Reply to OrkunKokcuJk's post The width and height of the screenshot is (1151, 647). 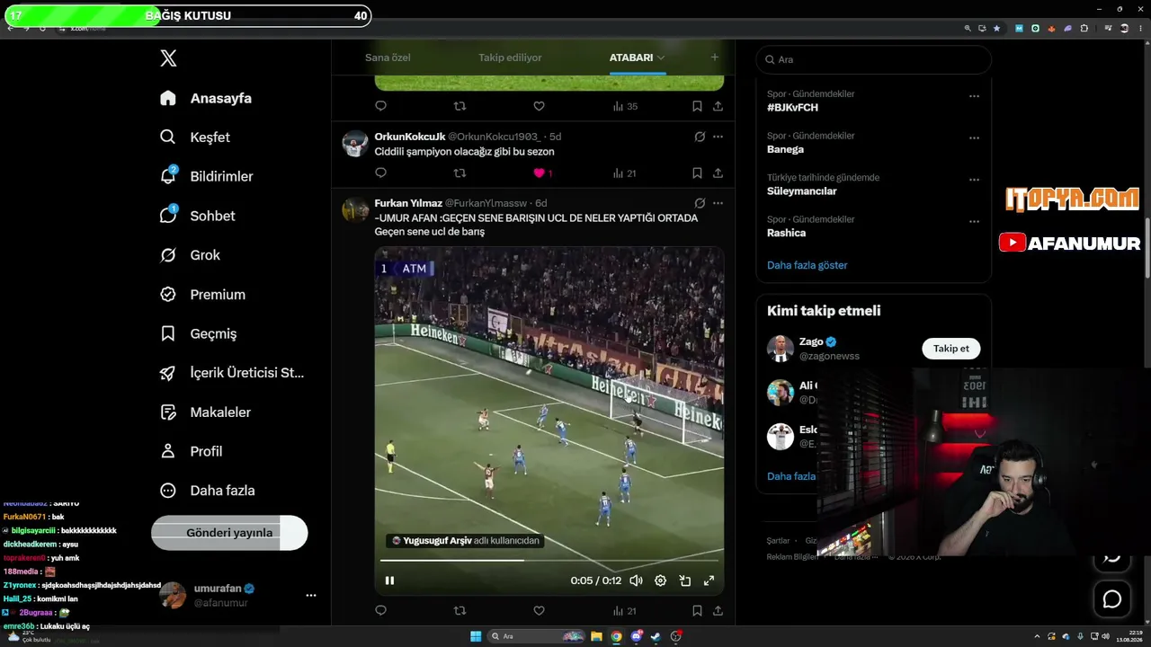380,173
